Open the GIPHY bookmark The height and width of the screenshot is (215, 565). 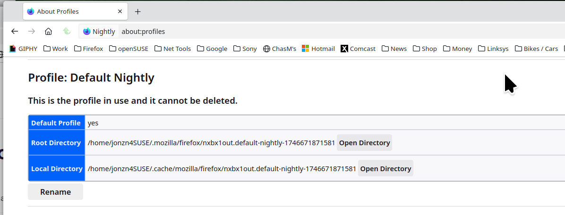tap(24, 49)
